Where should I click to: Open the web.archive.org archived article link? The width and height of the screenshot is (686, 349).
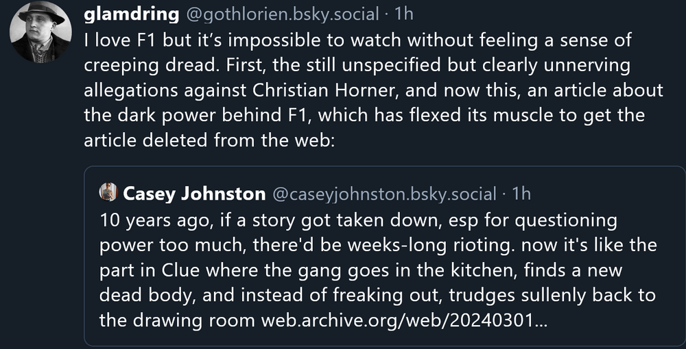coord(403,320)
